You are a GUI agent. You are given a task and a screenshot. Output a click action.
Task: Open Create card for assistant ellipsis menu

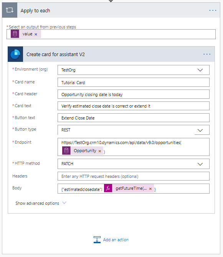tap(207, 54)
